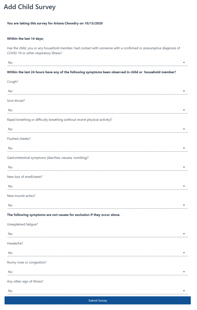Open the Any other sign of illness dropdown
Screen dimensions: 197x310
(x=97, y=291)
